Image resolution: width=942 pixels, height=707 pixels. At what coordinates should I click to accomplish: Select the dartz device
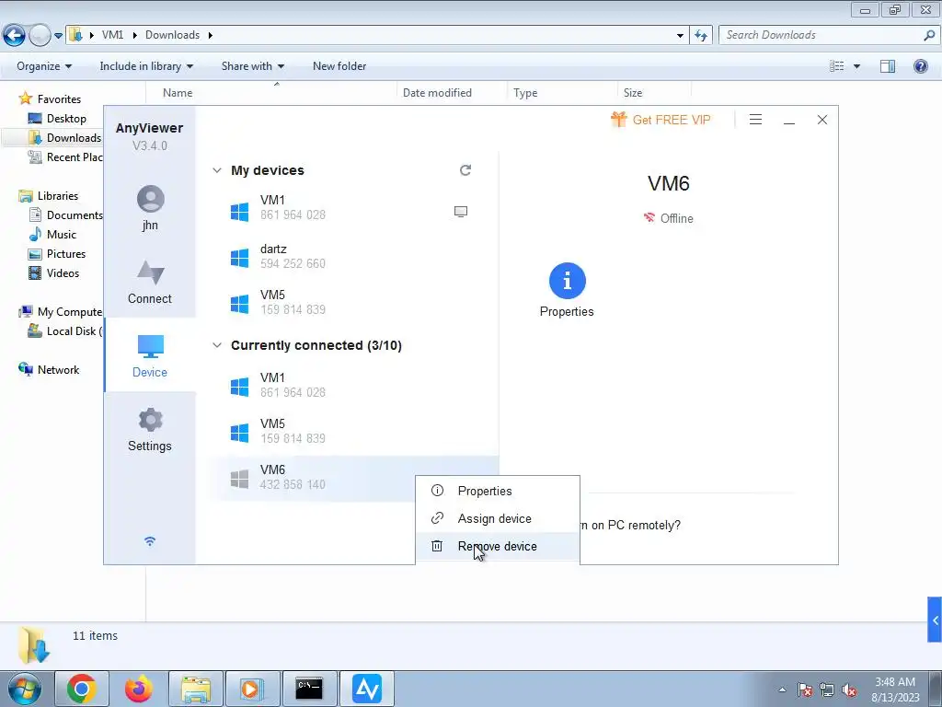click(353, 256)
